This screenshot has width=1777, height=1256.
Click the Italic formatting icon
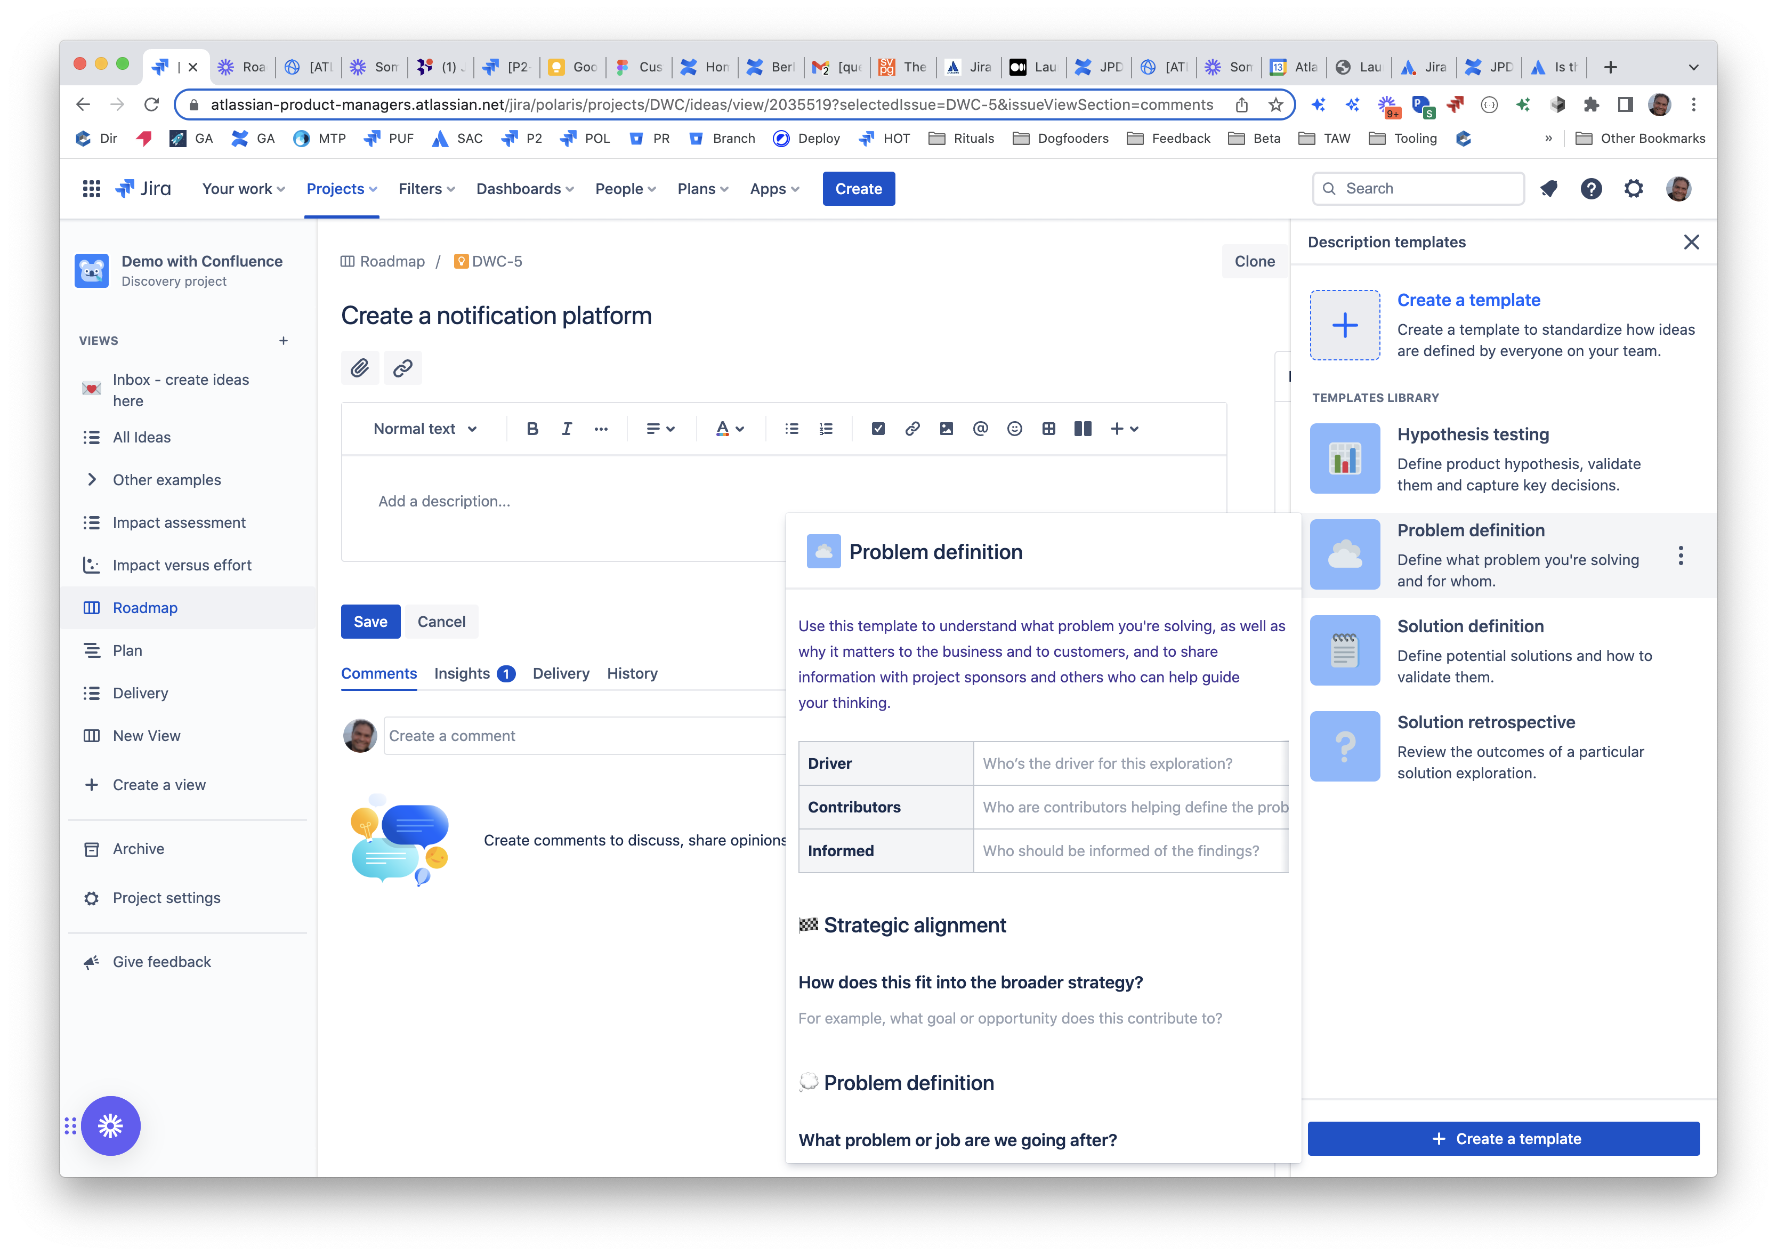tap(567, 429)
